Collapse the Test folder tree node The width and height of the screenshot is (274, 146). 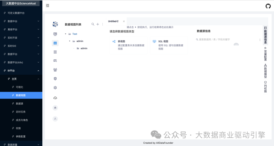[66, 34]
